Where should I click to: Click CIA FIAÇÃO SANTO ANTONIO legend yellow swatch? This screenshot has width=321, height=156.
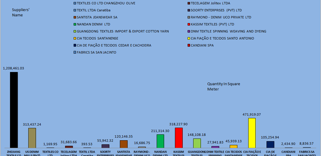pos(189,38)
